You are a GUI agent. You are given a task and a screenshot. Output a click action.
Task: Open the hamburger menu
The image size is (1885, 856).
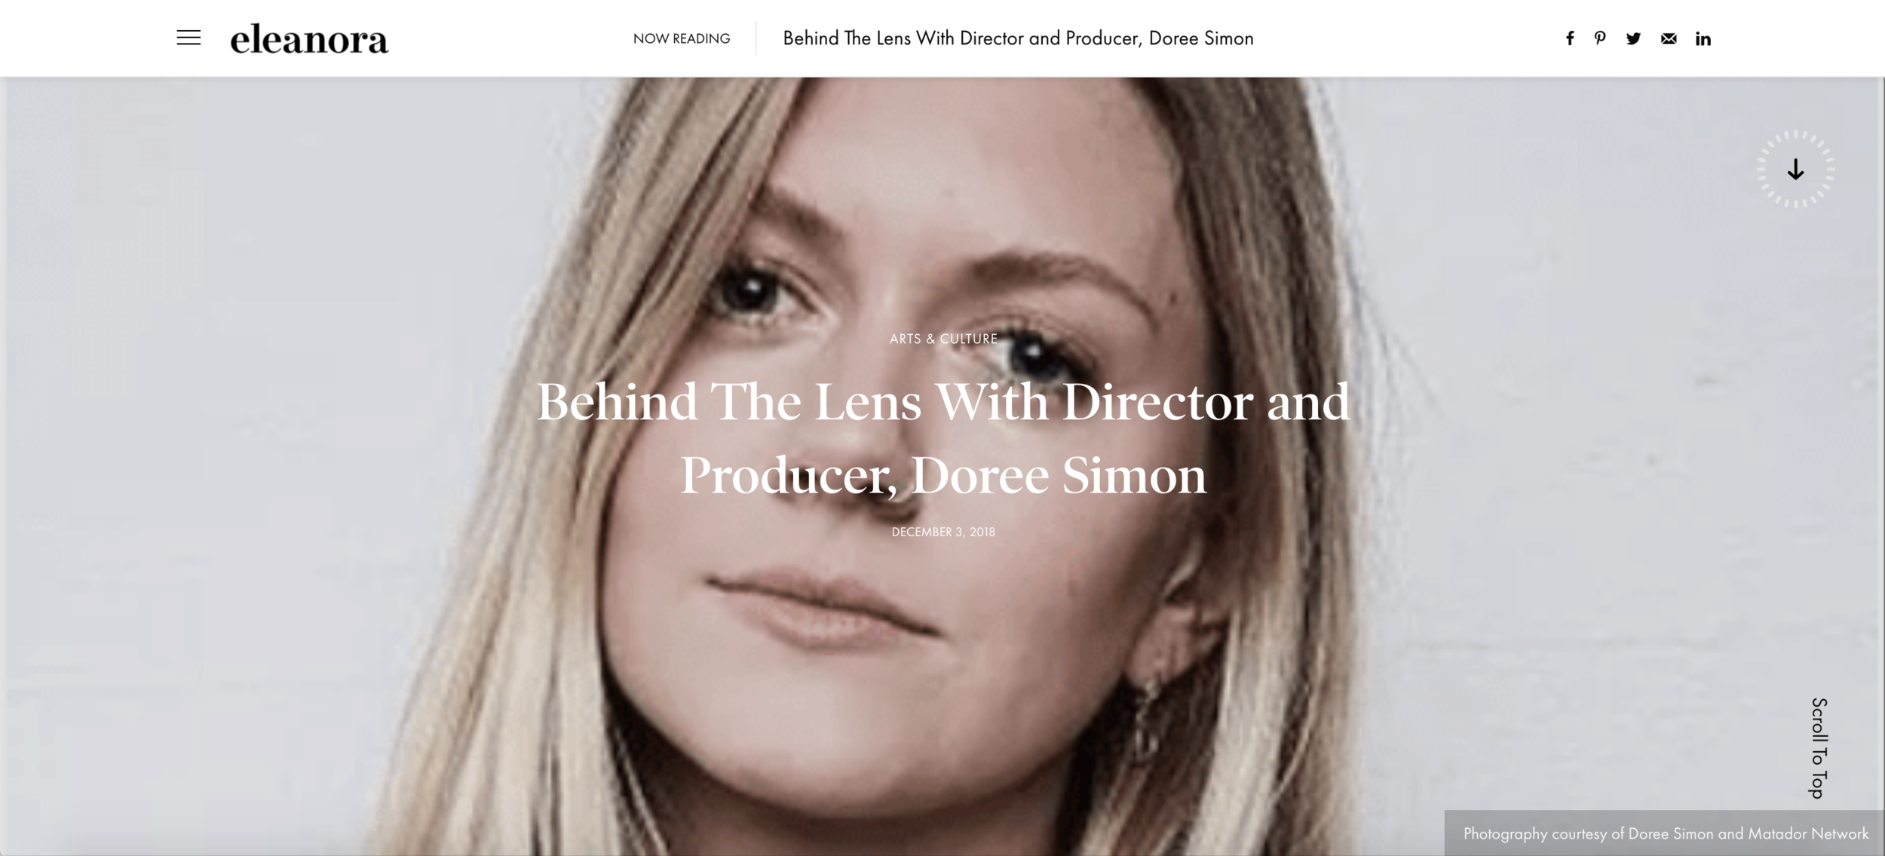point(188,38)
